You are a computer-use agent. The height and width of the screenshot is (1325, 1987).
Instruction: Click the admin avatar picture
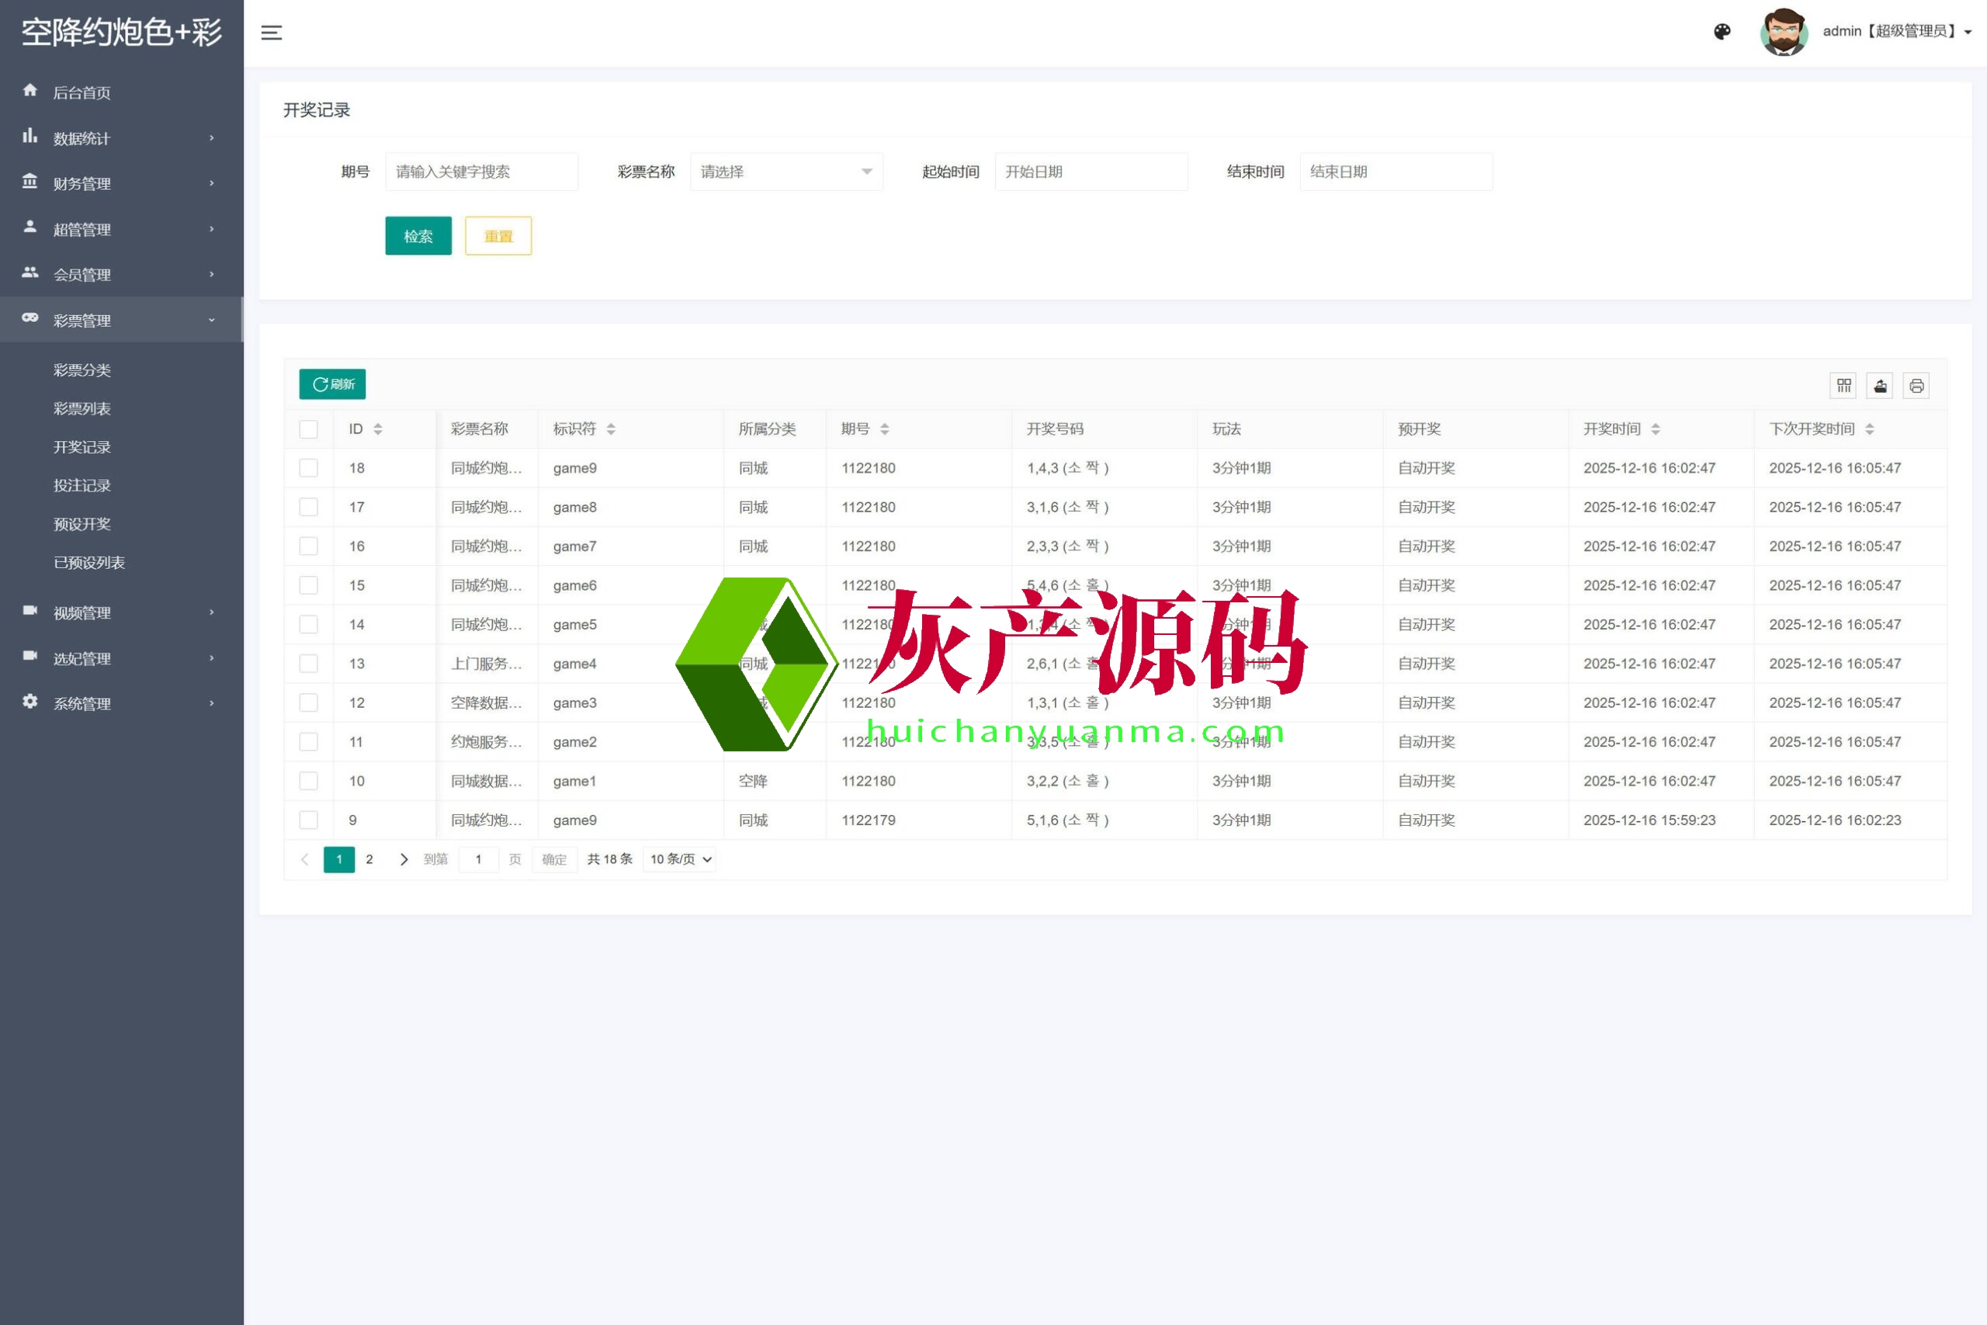pos(1784,32)
